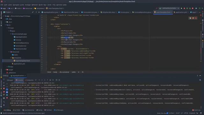Screen dimensions: 204x115
Task: Expand the .idea folder in project tree
Action: [x=5, y=19]
